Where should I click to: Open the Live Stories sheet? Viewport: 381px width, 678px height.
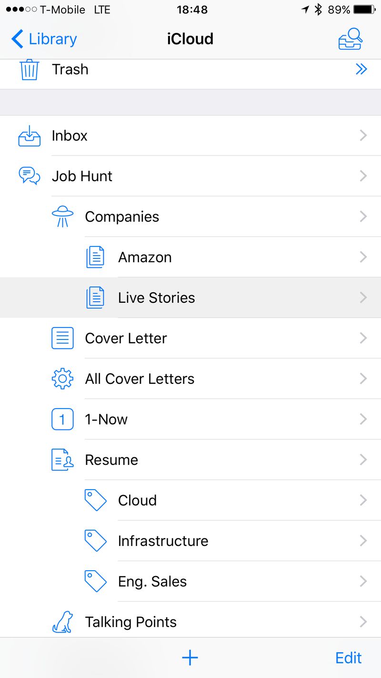coord(156,298)
